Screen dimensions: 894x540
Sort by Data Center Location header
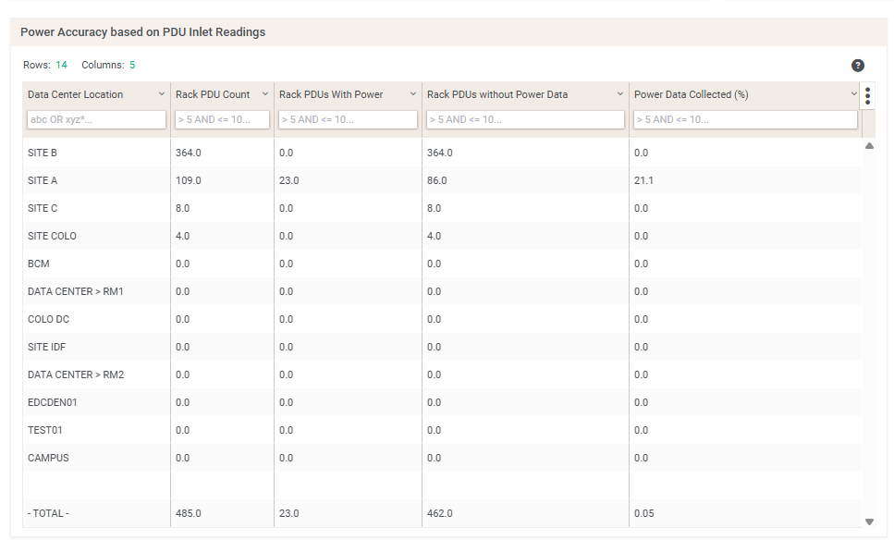click(x=76, y=94)
